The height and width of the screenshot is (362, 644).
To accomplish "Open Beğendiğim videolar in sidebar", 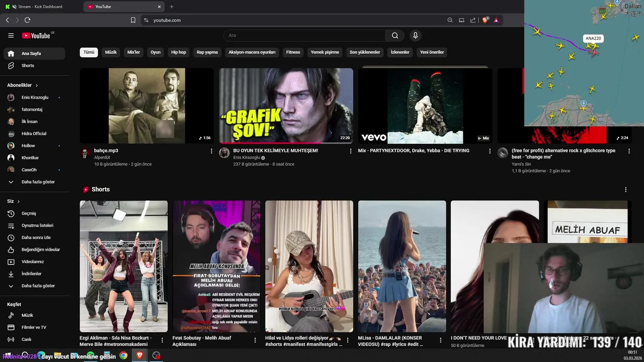I will click(34, 249).
